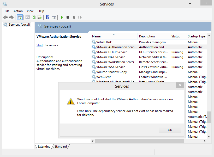
Task: Click the Pause Service toolbar icon
Action: 74,18
